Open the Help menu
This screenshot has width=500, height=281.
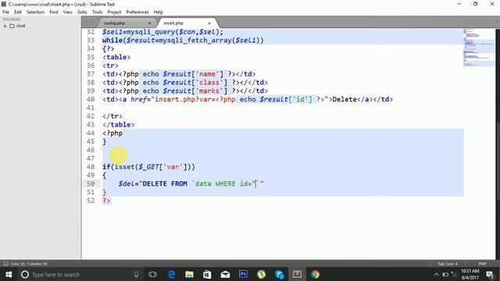click(158, 12)
